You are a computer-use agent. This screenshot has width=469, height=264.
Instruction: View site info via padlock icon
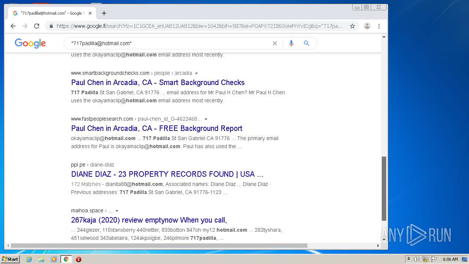[51, 26]
